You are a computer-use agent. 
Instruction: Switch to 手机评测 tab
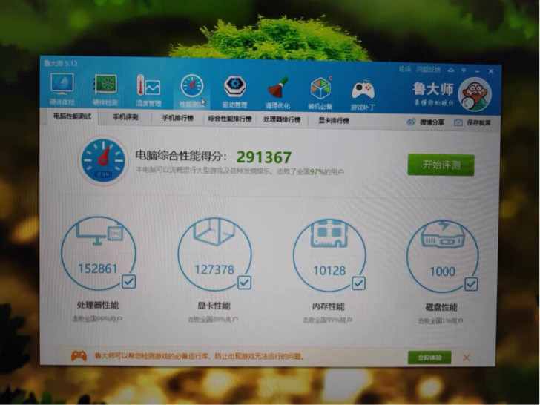coord(125,117)
